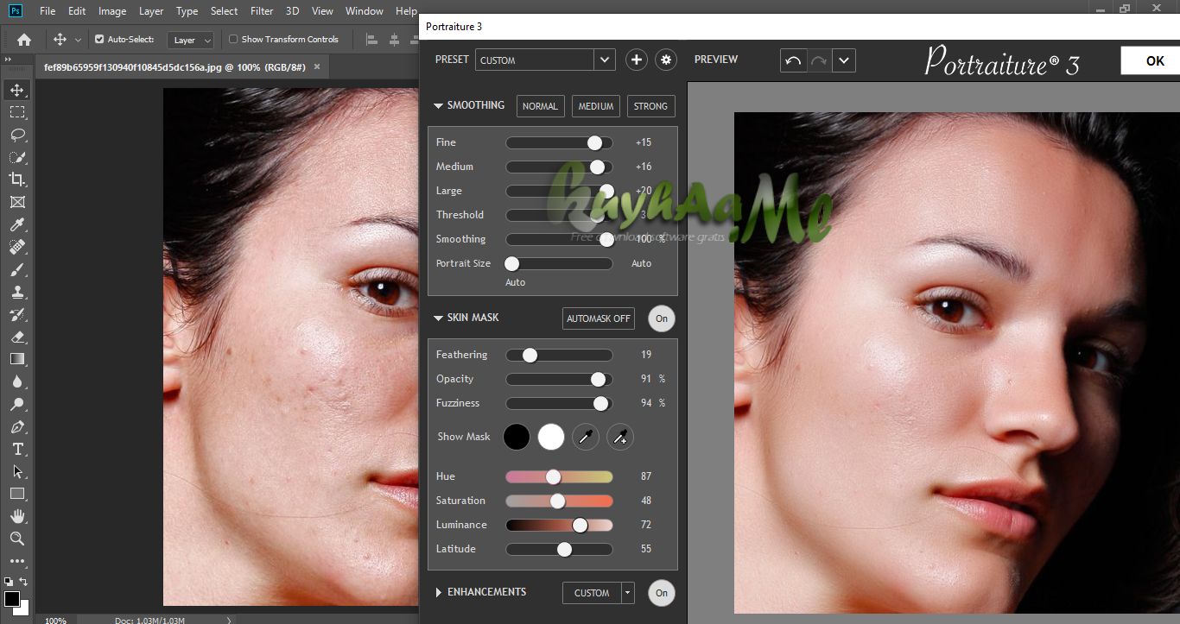Image resolution: width=1180 pixels, height=624 pixels.
Task: Select the Type tool
Action: pyautogui.click(x=17, y=449)
